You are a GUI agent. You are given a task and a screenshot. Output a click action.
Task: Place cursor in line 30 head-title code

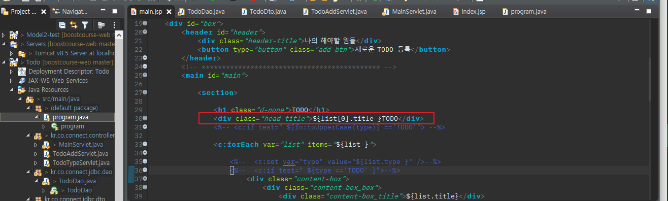(x=318, y=119)
